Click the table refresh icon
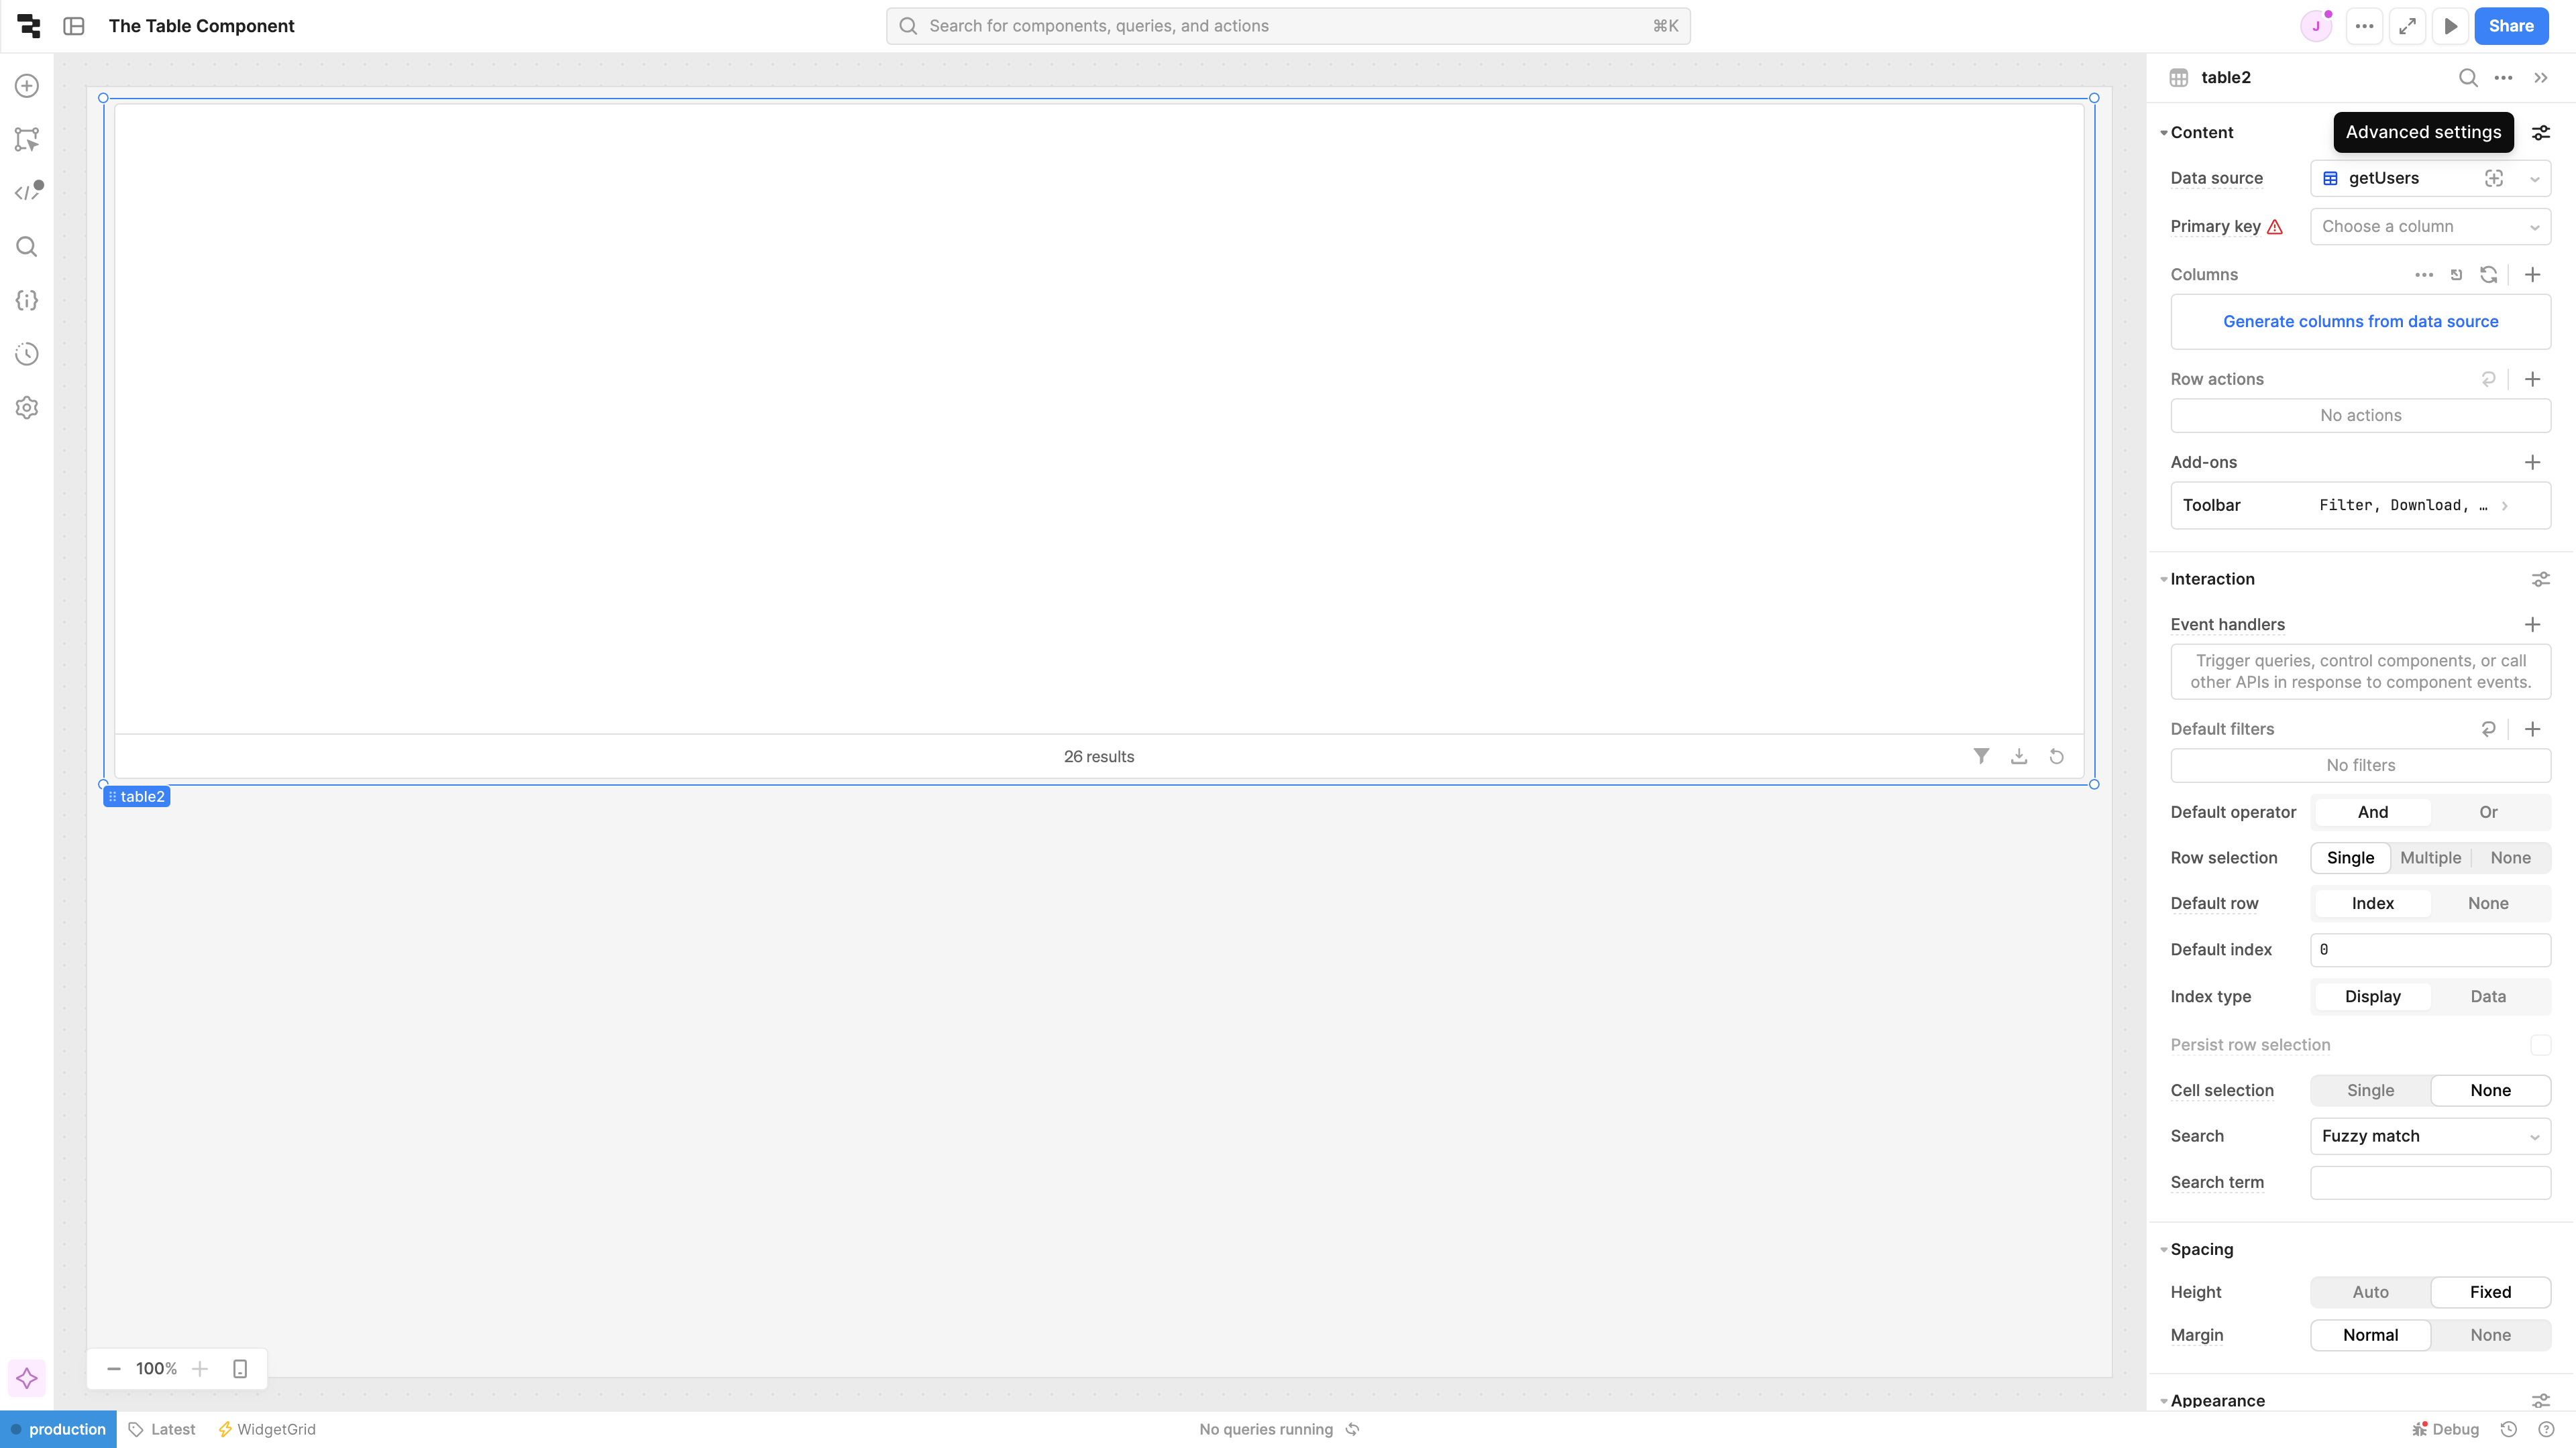Viewport: 2576px width, 1448px height. (2057, 756)
